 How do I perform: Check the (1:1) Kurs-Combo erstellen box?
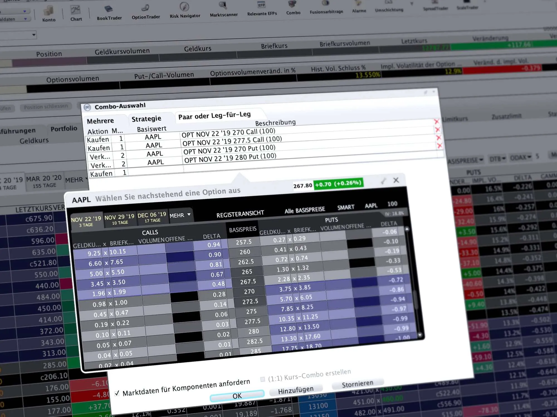click(x=262, y=379)
